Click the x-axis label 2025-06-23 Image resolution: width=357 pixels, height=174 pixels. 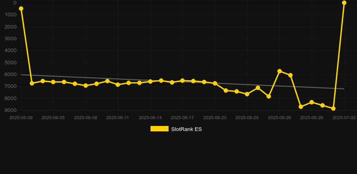[x=247, y=118]
